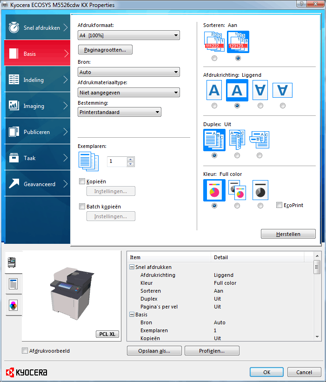
Task: Increase the Exemplaren count with up arrow
Action: 131,159
